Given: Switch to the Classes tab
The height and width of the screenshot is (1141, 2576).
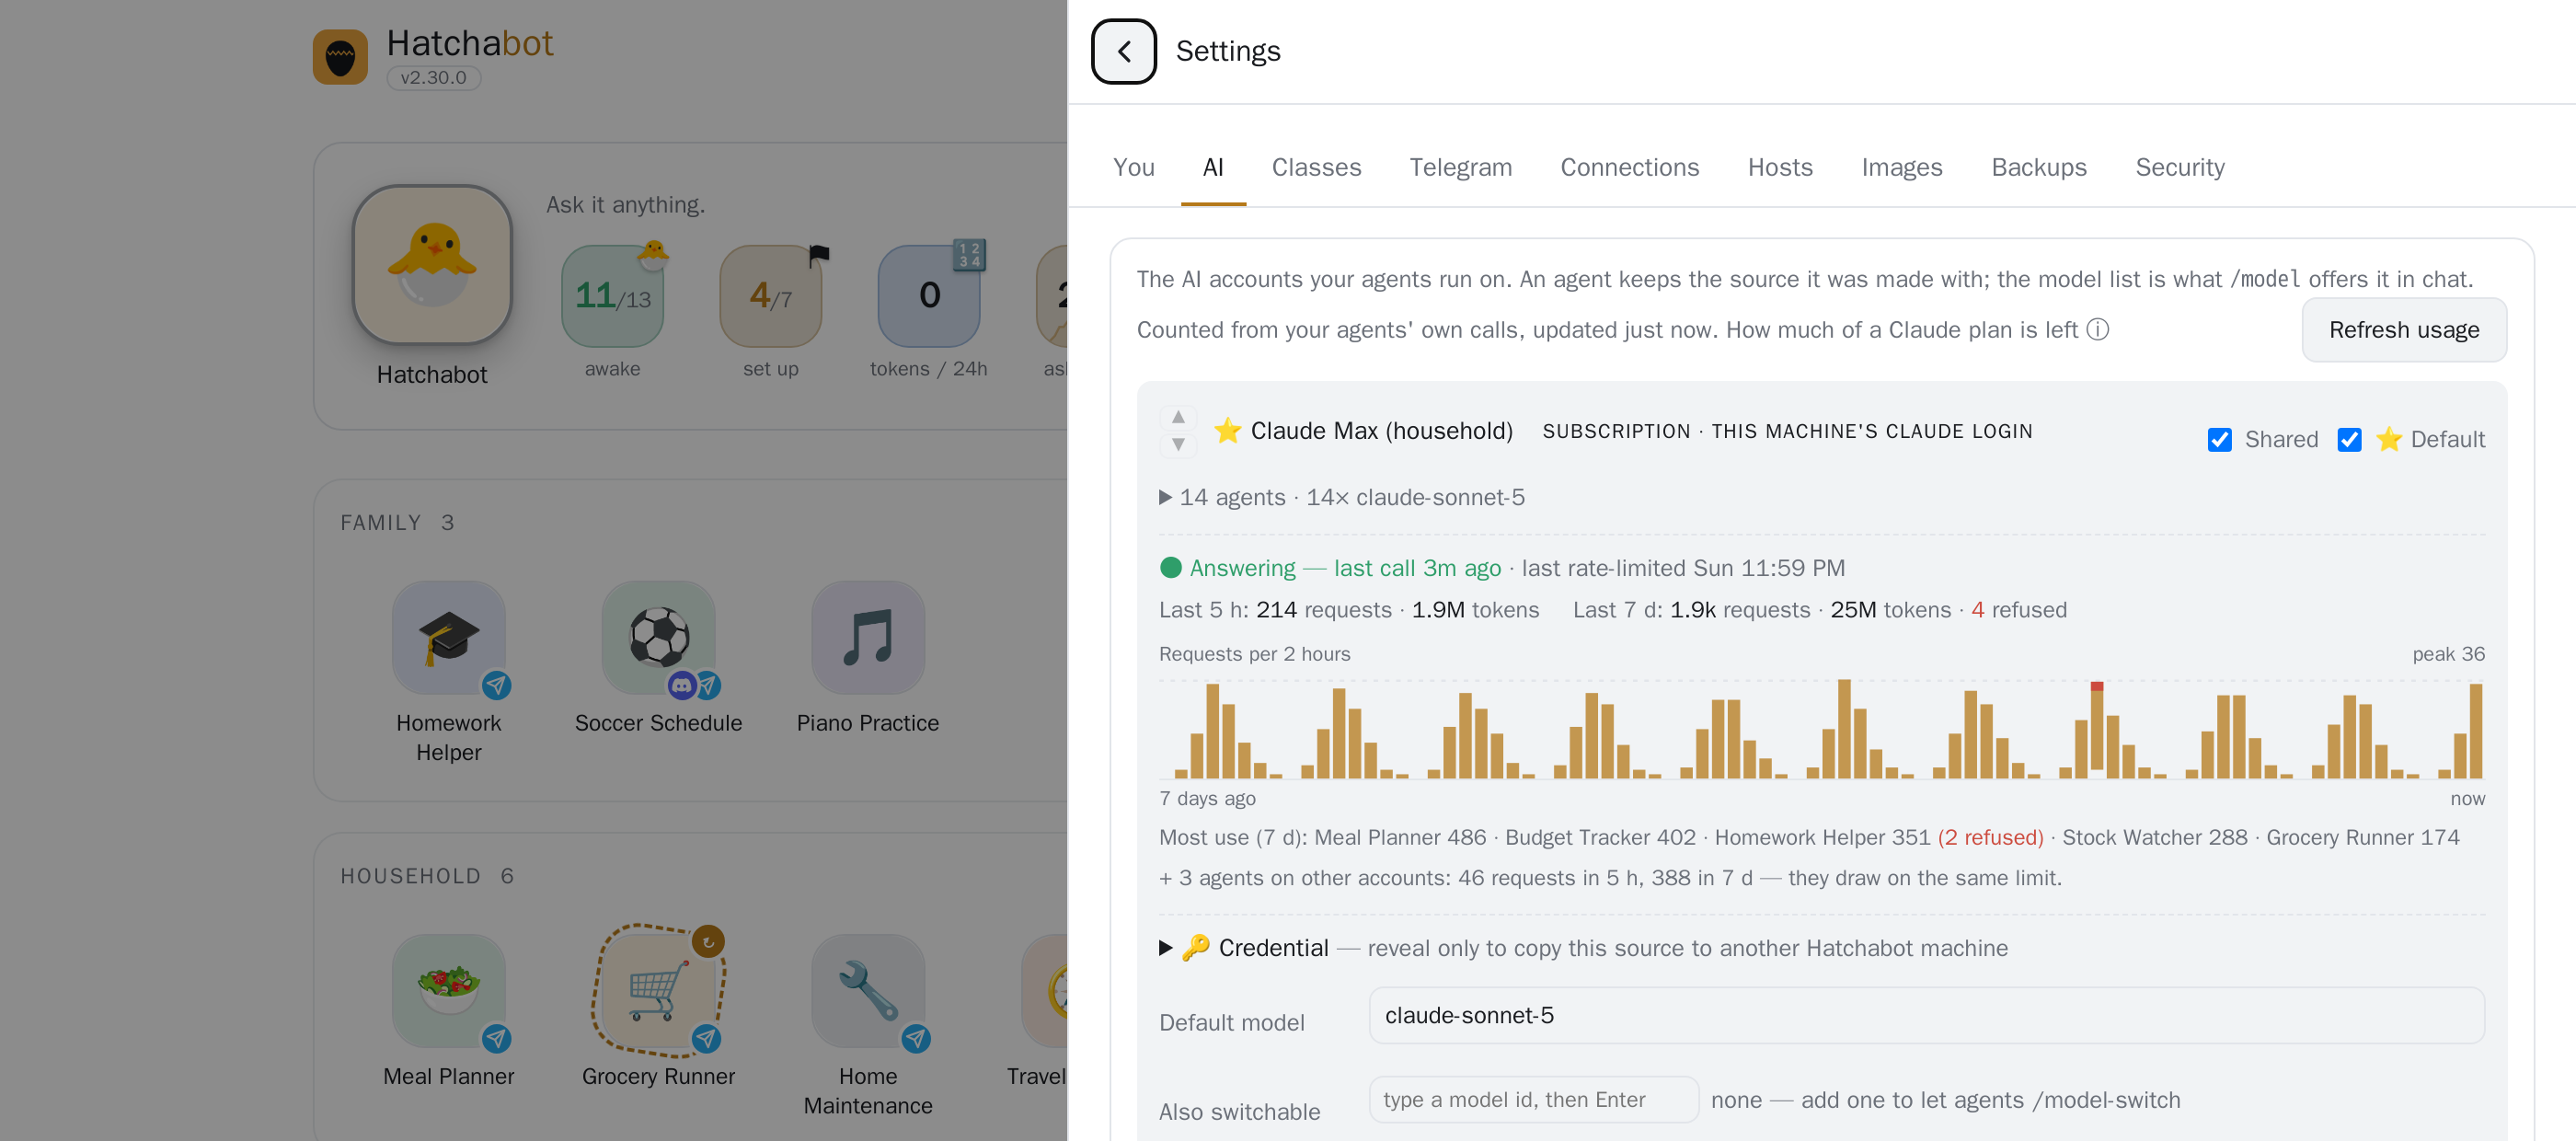Looking at the screenshot, I should coord(1316,167).
